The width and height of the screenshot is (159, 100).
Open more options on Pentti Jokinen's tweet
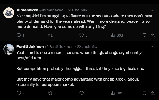(x=153, y=47)
